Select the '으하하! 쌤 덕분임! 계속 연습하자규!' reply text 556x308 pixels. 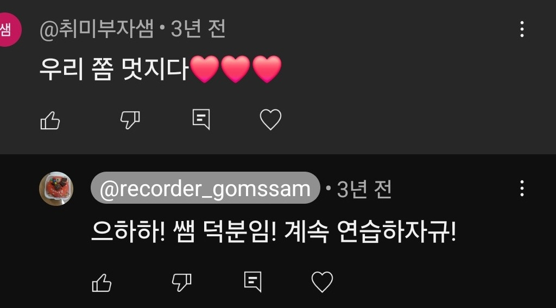click(274, 232)
